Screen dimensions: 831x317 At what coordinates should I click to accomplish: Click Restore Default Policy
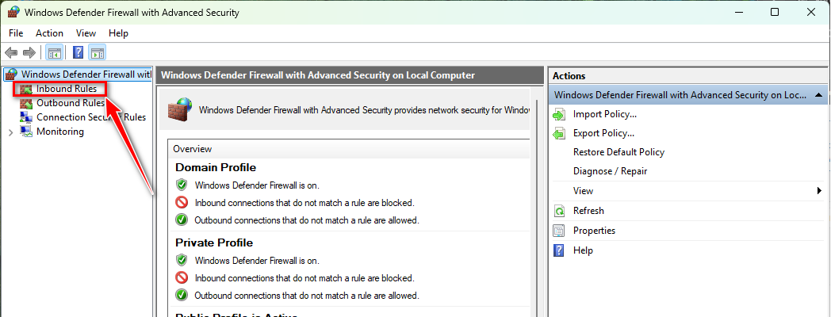(618, 152)
